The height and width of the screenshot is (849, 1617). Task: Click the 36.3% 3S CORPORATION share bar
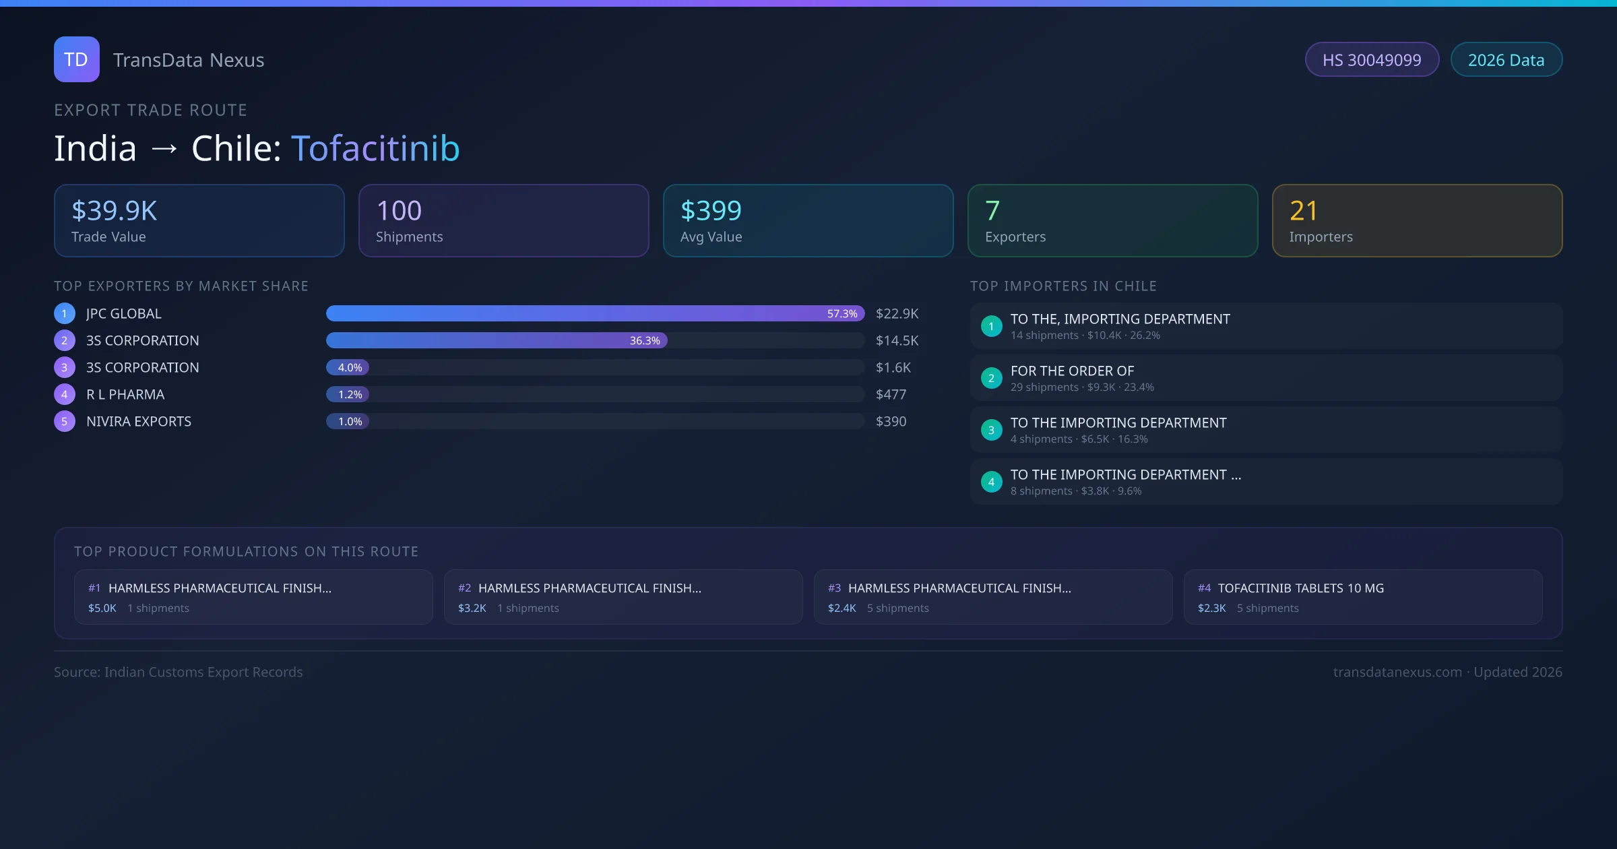[x=497, y=340]
